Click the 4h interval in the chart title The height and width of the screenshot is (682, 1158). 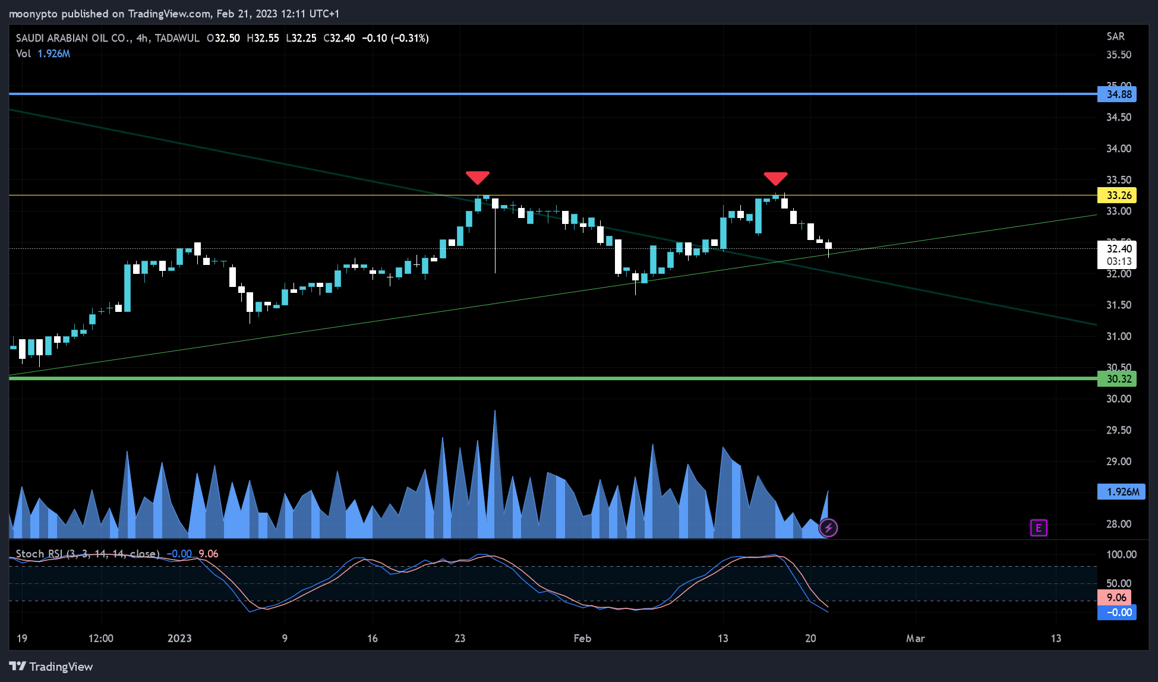click(142, 38)
